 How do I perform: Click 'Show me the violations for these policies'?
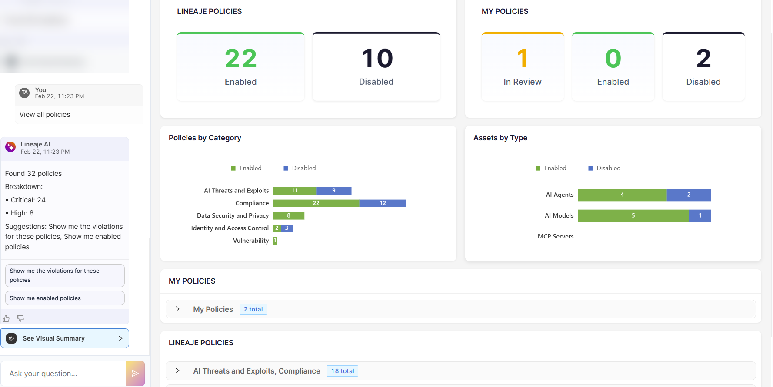(x=65, y=275)
